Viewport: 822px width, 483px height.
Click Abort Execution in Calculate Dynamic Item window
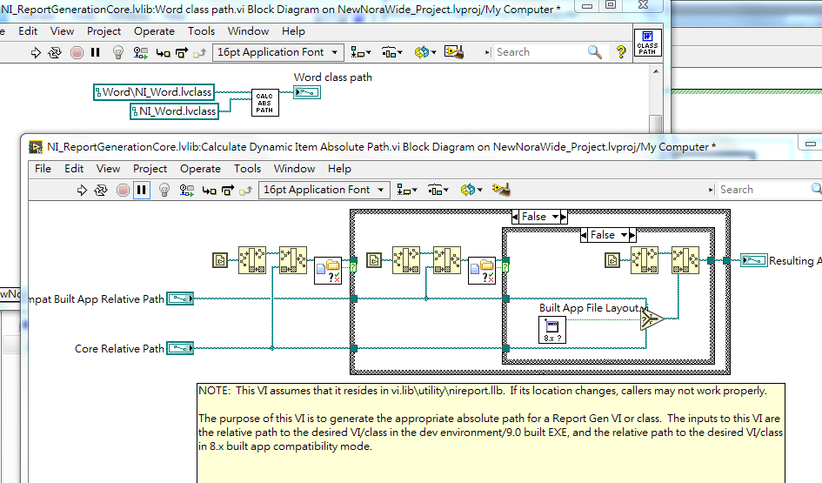pos(123,190)
